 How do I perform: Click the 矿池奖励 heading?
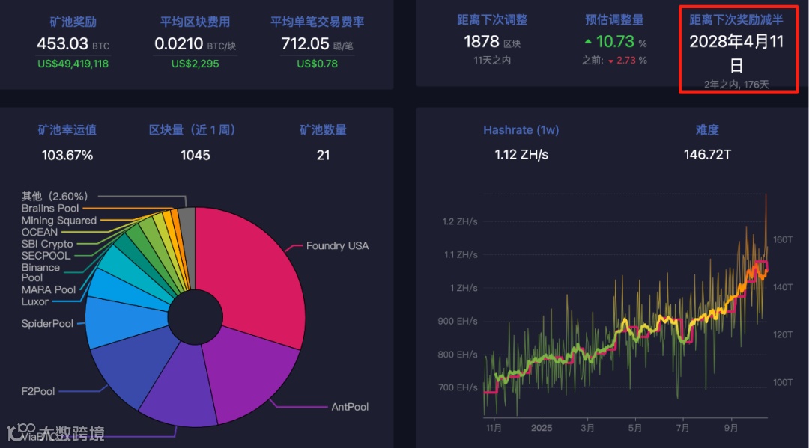tap(73, 22)
